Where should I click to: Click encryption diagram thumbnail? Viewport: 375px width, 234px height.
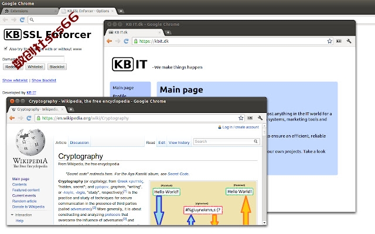(x=203, y=204)
